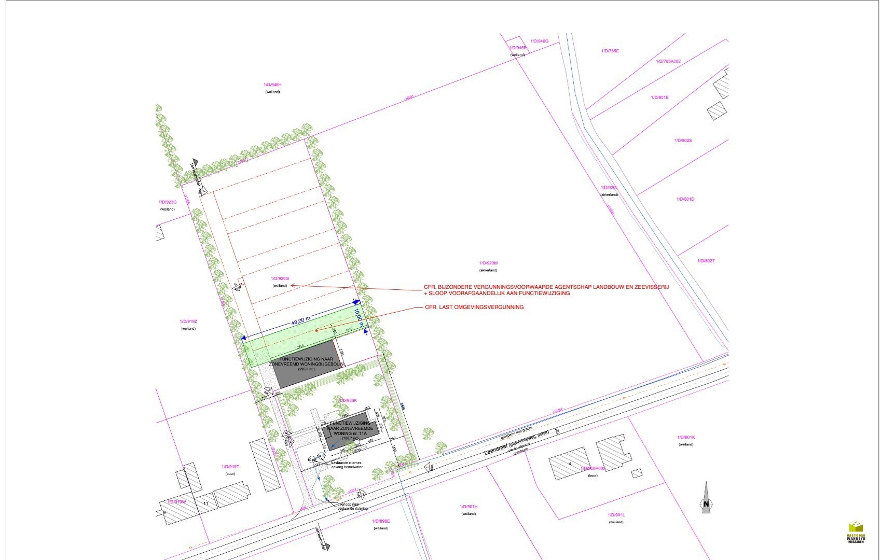Click parcel label 1/D/901H

(468, 507)
